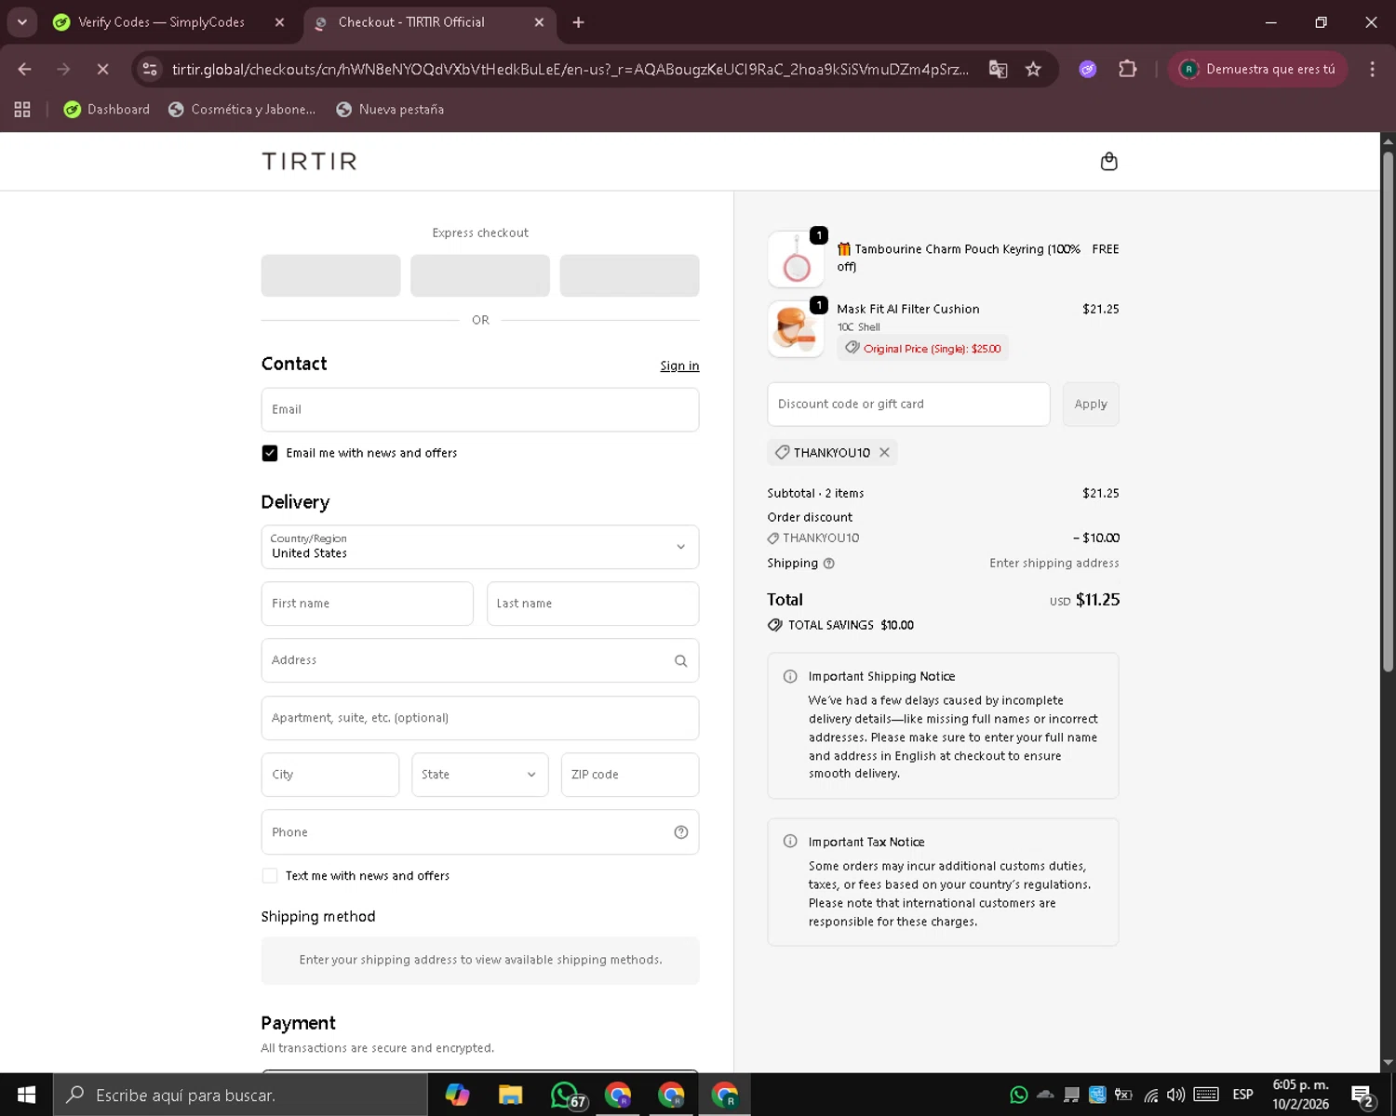Open the browser extensions puzzle icon

(x=1127, y=69)
